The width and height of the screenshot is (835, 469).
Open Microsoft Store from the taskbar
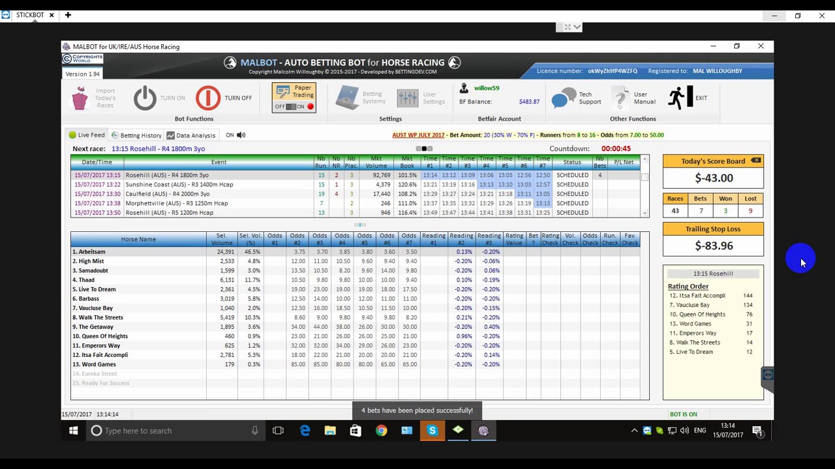click(356, 431)
